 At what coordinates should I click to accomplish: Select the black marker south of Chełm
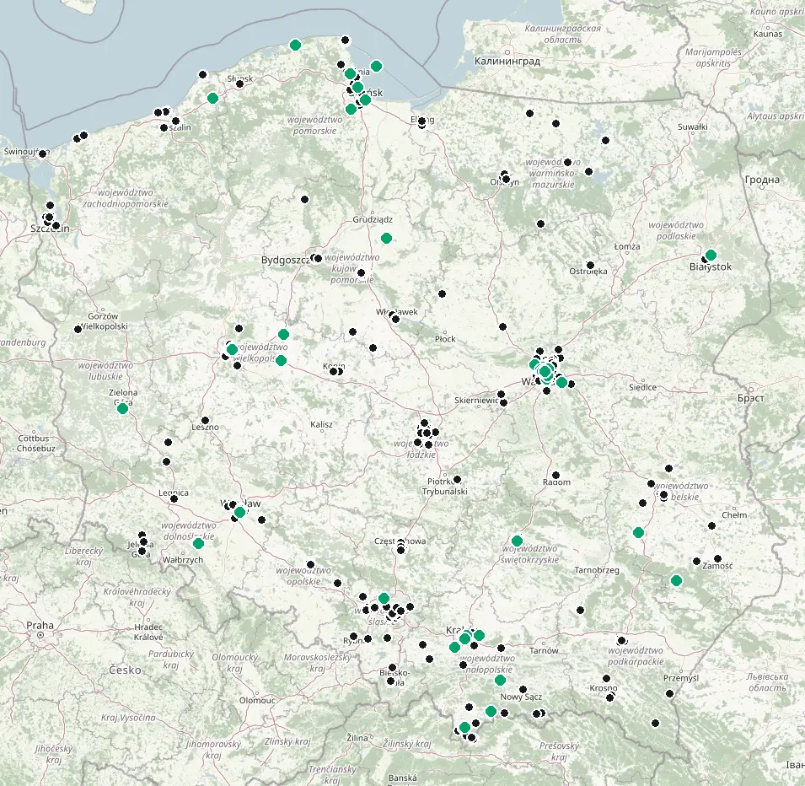click(711, 525)
